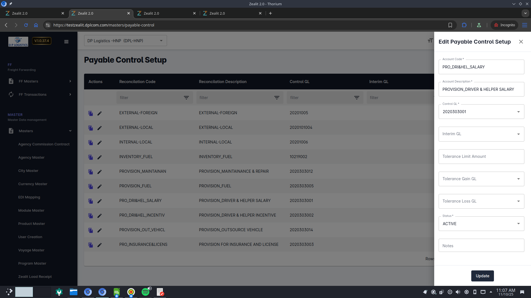Viewport: 531px width, 298px height.
Task: Click edit pencil for EXTERNAL-FOREIGN row
Action: [x=100, y=113]
